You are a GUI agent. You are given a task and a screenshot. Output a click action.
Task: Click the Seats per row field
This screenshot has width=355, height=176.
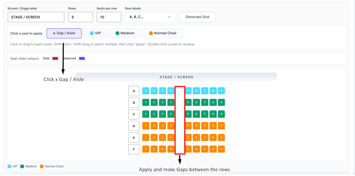pyautogui.click(x=109, y=17)
